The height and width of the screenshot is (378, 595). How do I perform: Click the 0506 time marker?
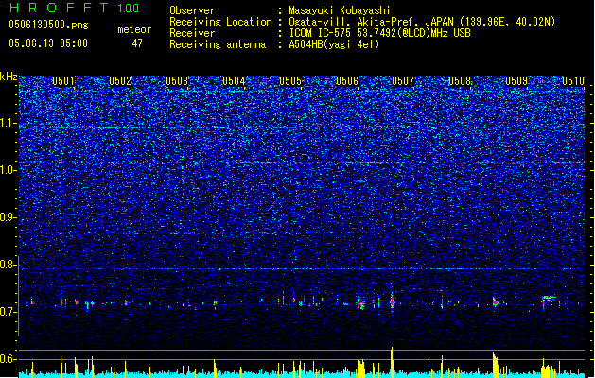tap(347, 81)
